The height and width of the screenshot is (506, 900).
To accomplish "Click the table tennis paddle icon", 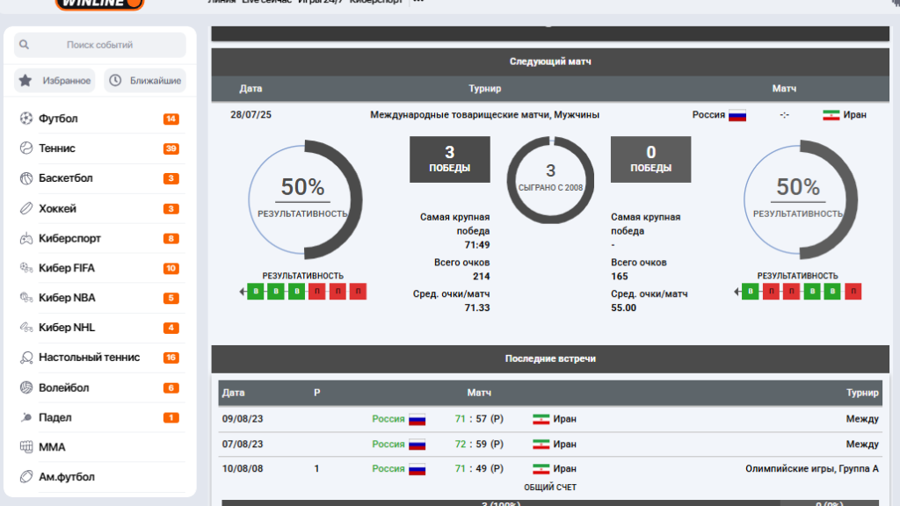I will [25, 358].
